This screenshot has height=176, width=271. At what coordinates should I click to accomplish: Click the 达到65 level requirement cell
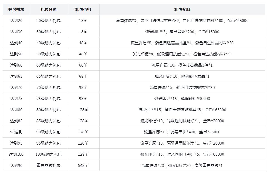click(16, 76)
